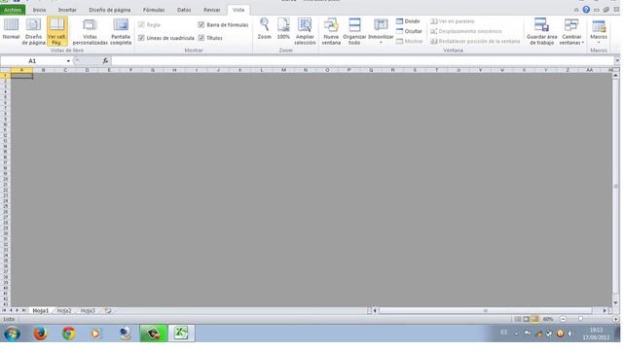Click into the formula bar
Viewport: 623px width, 350px height.
coord(362,60)
